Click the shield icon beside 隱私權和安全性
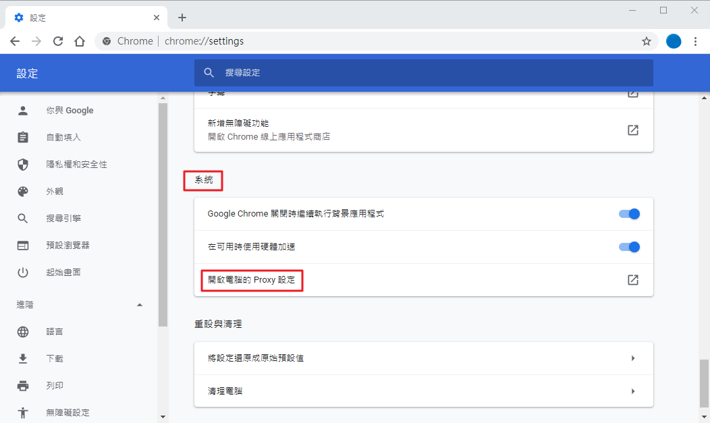This screenshot has width=710, height=423. (x=23, y=164)
